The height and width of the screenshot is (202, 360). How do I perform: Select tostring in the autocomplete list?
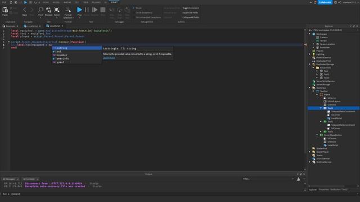coord(76,48)
